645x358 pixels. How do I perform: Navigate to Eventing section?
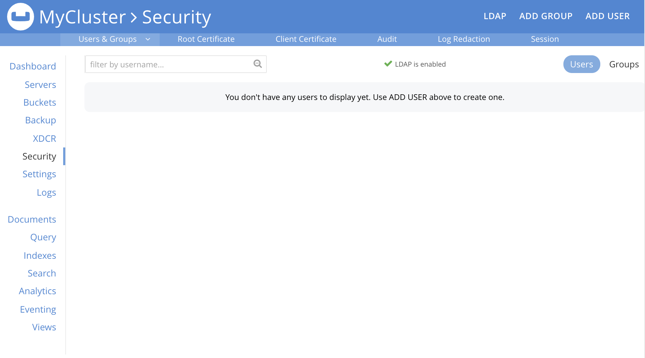[x=38, y=309]
